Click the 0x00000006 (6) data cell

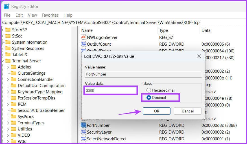(216, 44)
